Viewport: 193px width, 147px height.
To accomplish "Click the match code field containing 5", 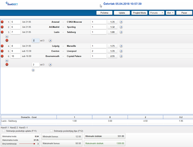I will click(16, 22).
